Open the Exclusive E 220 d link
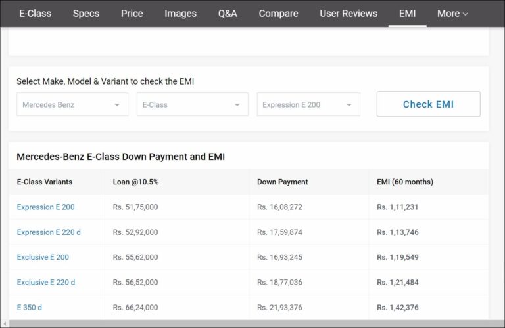This screenshot has height=328, width=505. pyautogui.click(x=46, y=282)
